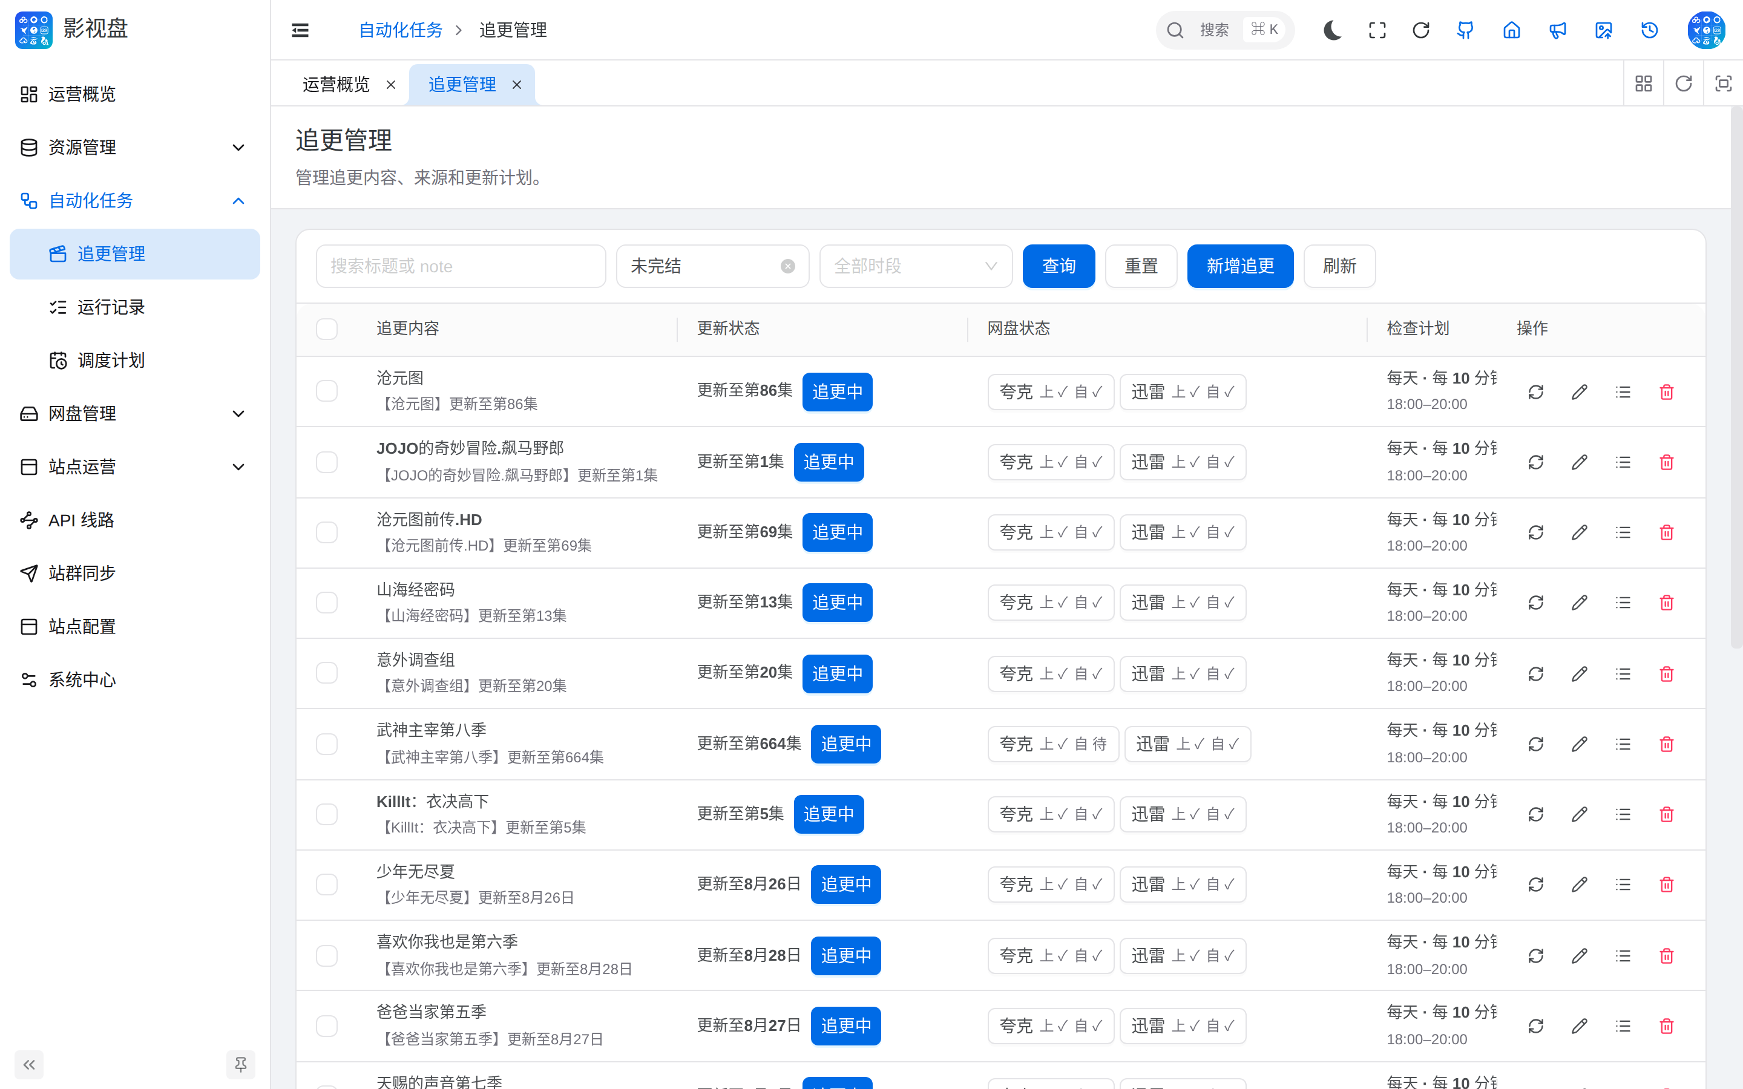The height and width of the screenshot is (1089, 1743).
Task: Expand the 网盘管理 sidebar group
Action: (x=135, y=413)
